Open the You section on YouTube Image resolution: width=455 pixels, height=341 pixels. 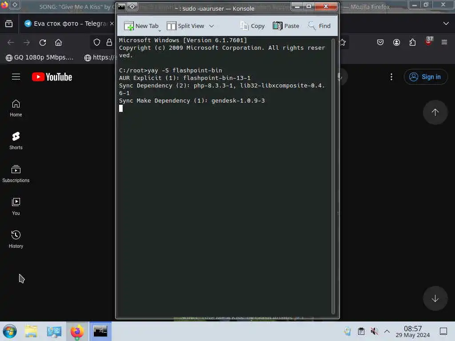(16, 206)
